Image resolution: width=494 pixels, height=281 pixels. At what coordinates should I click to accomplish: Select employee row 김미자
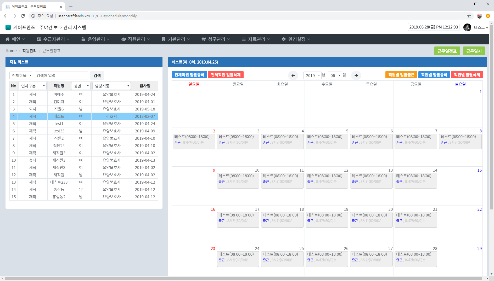click(x=84, y=102)
